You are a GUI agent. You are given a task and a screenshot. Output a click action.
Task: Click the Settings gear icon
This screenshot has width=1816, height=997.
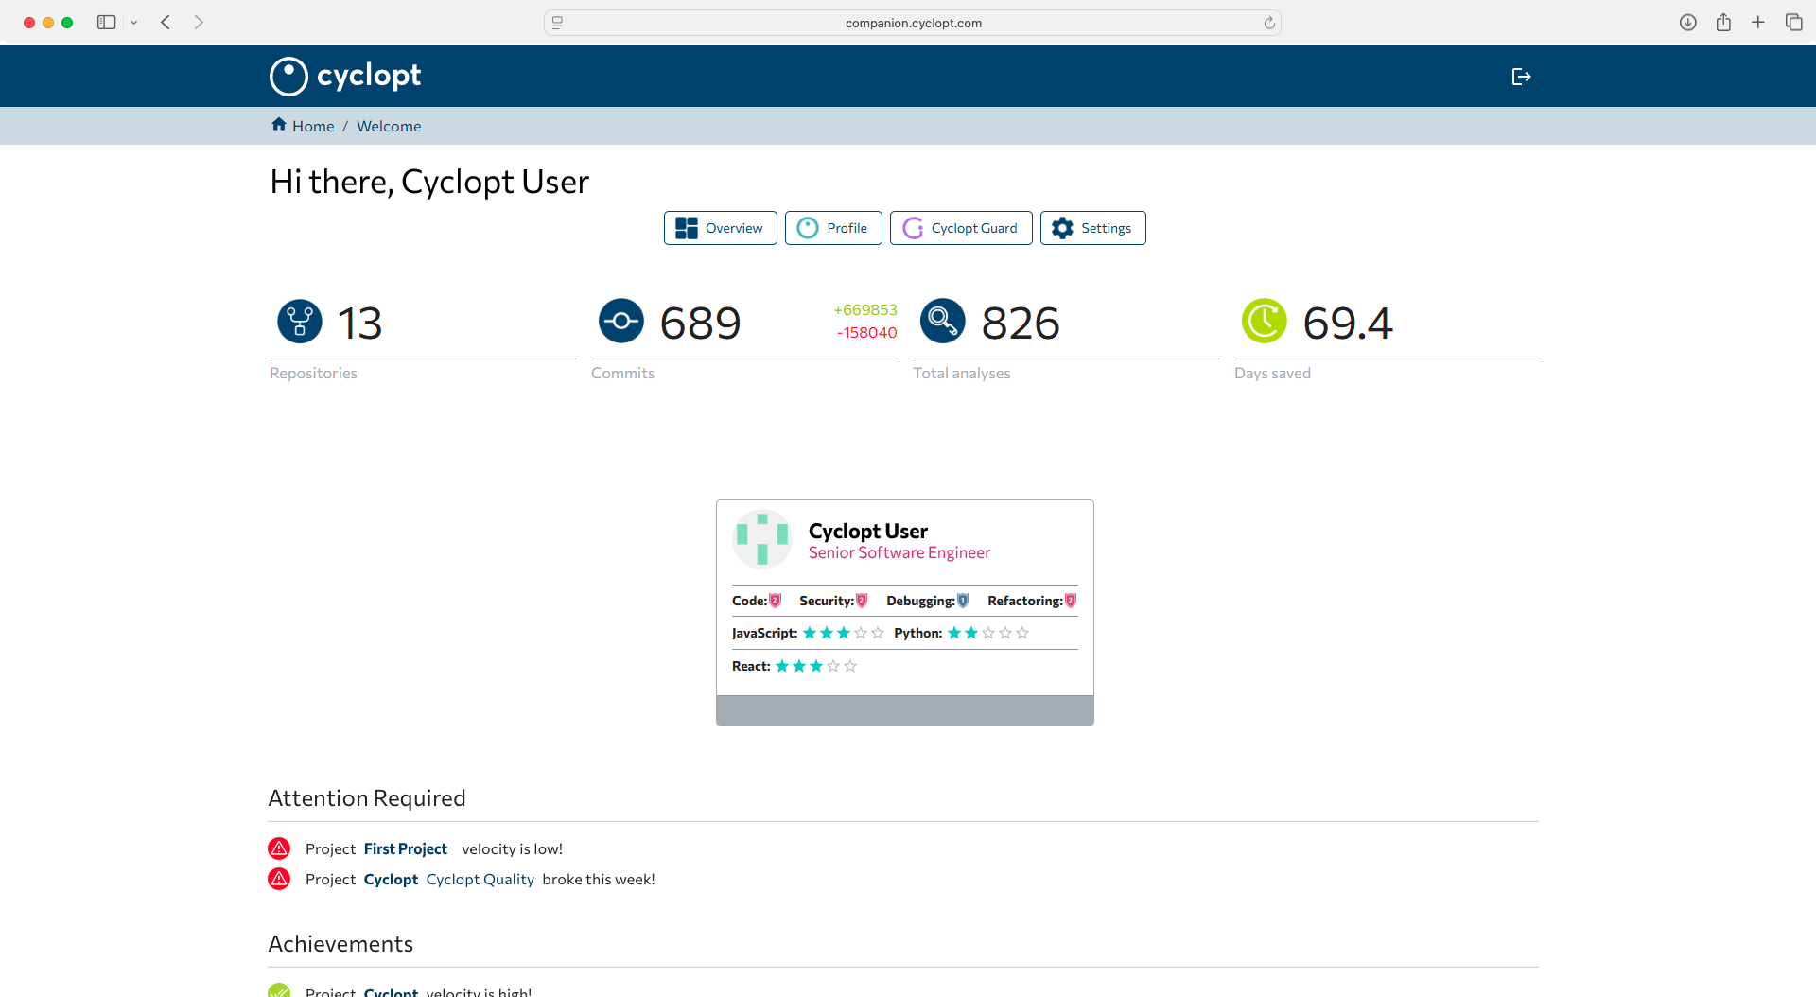coord(1062,227)
